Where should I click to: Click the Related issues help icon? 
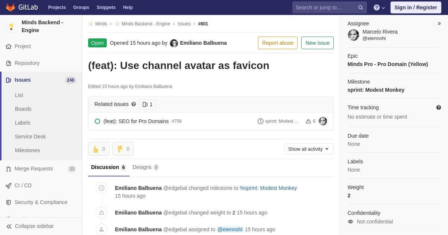click(134, 104)
